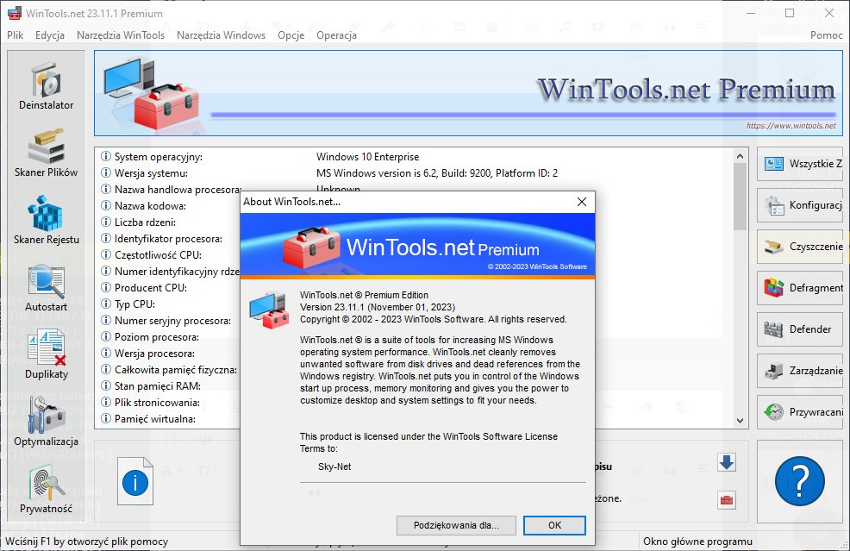Click the Okno główne programu status text

coord(697,542)
